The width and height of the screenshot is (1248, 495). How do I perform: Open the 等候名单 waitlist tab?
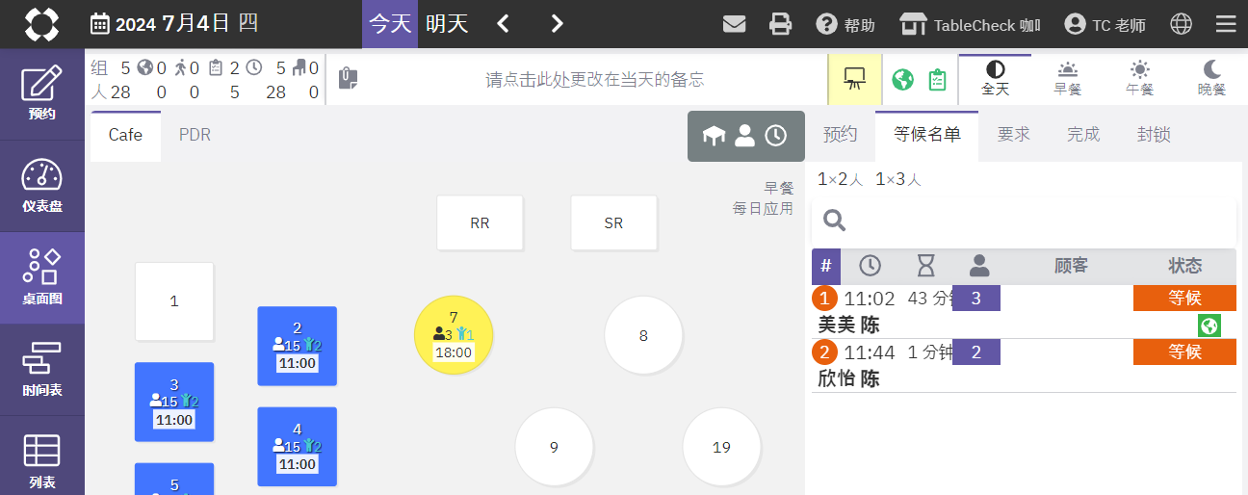[926, 136]
